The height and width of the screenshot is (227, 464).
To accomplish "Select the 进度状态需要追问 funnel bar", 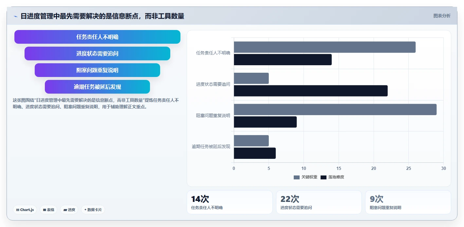I will [x=97, y=53].
